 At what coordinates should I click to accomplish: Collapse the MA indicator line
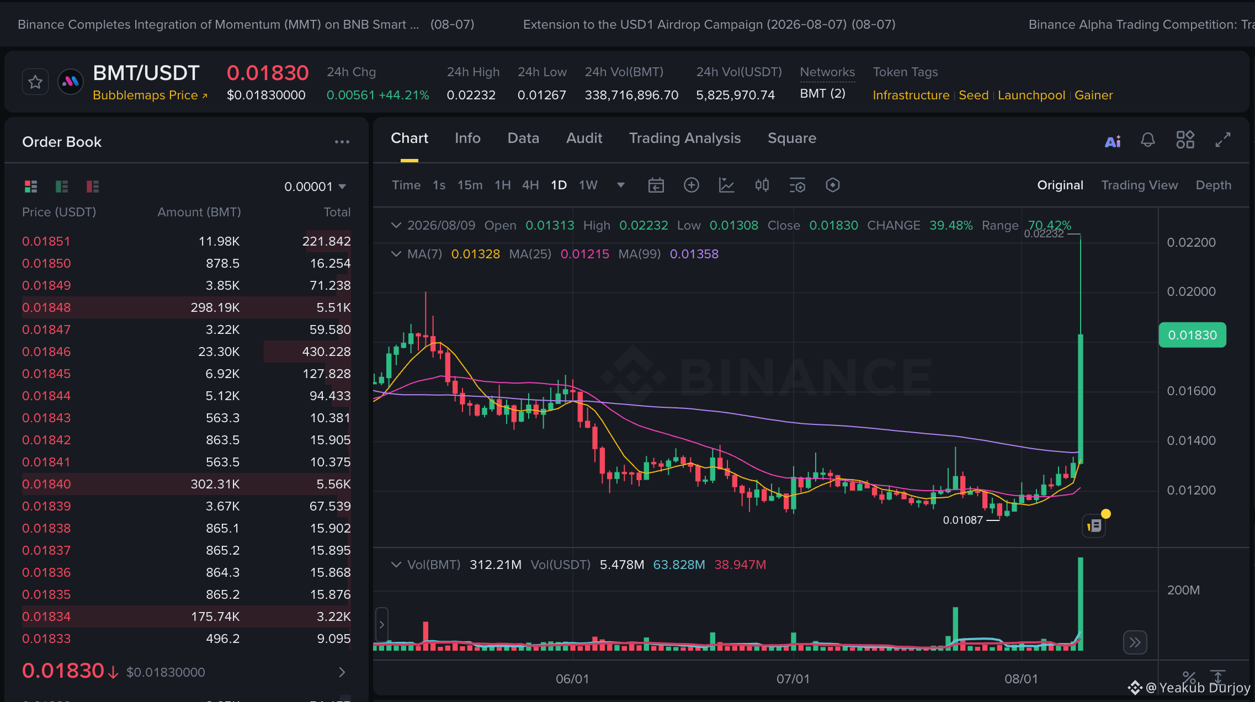396,254
